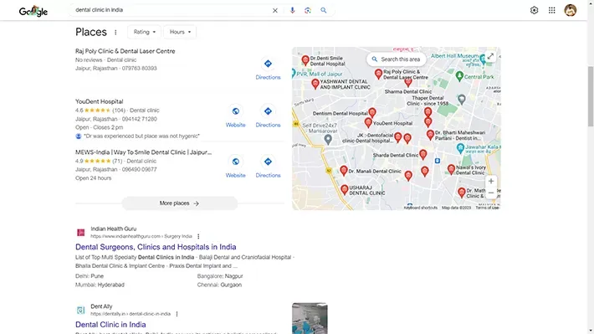Click Search this area on map
The image size is (594, 334).
tap(396, 59)
